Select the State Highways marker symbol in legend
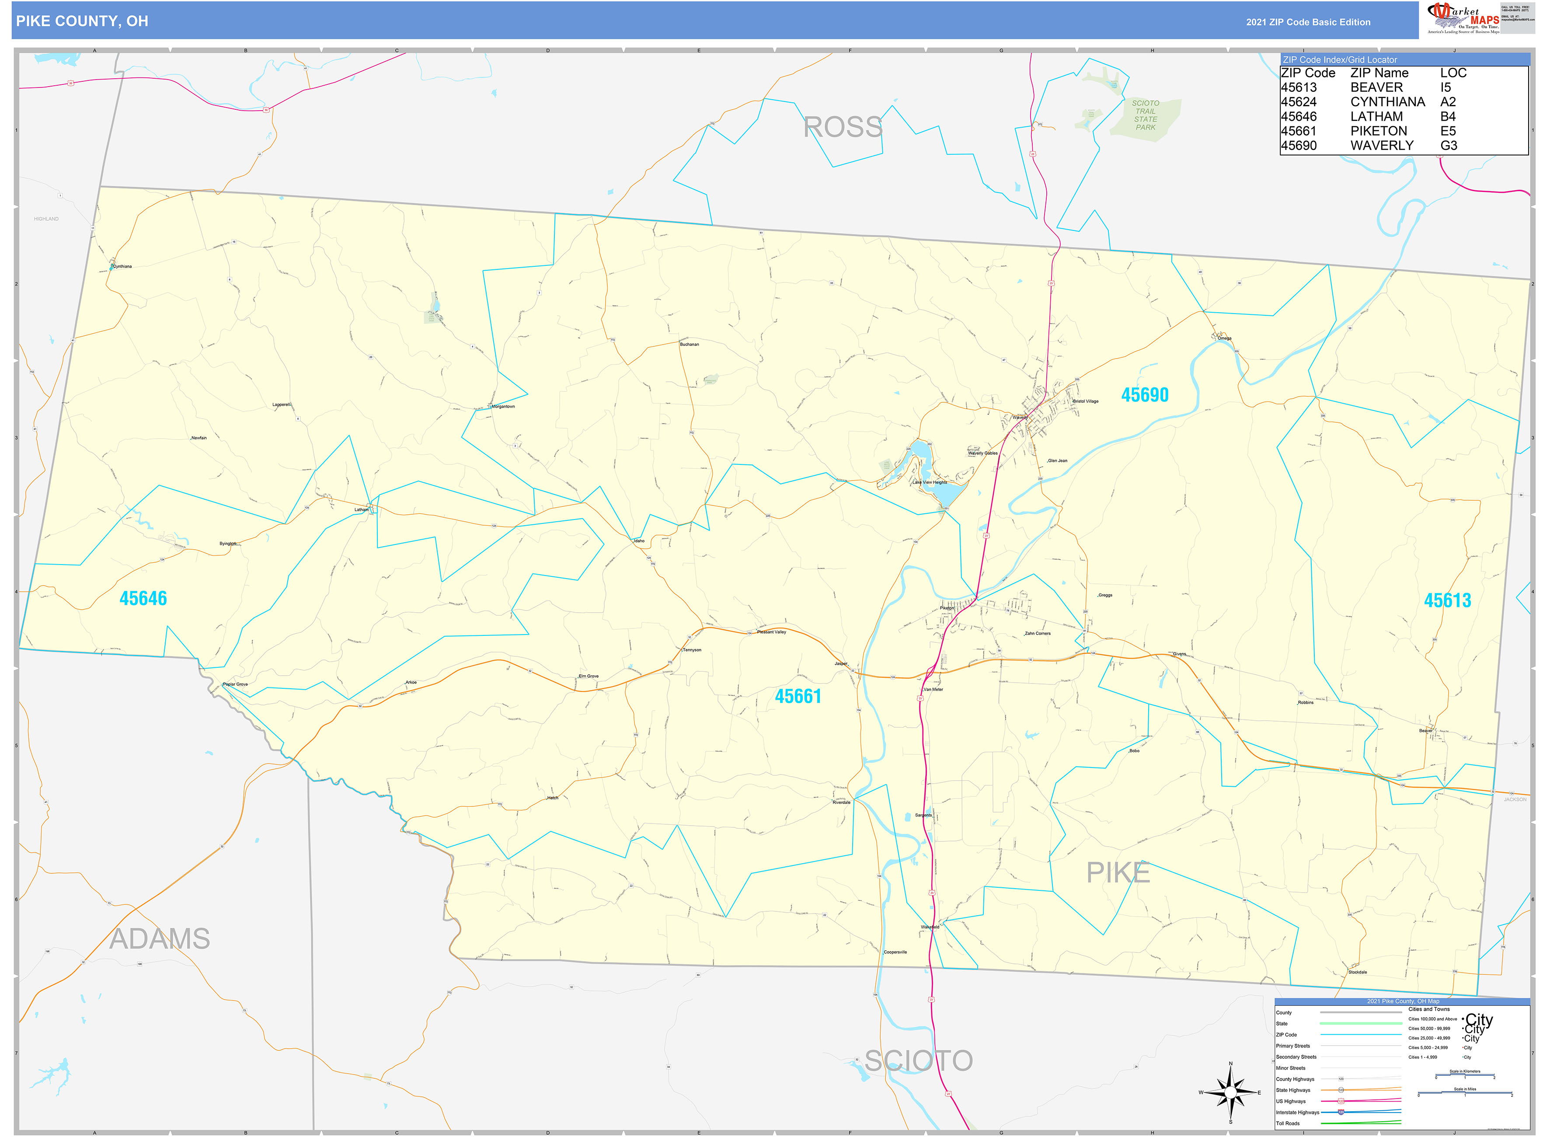 (x=1341, y=1090)
